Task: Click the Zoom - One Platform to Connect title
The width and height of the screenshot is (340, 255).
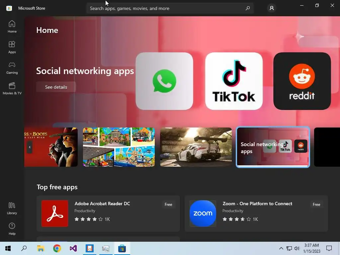Action: (257, 204)
